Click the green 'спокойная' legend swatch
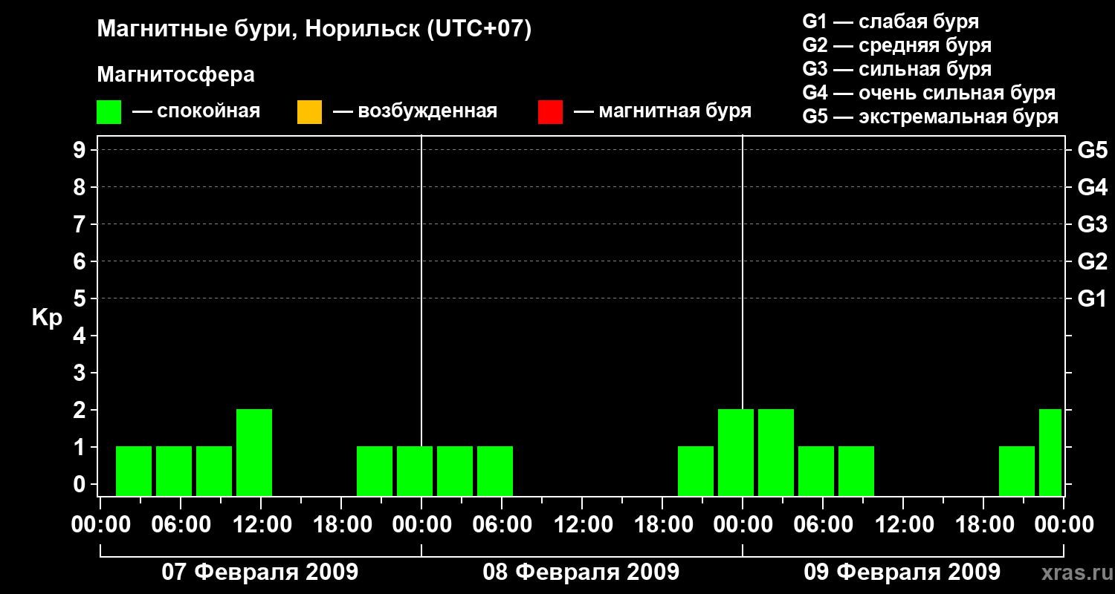 (109, 112)
